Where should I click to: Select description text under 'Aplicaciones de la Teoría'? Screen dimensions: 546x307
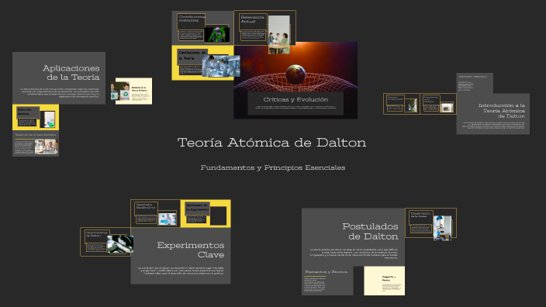(60, 92)
